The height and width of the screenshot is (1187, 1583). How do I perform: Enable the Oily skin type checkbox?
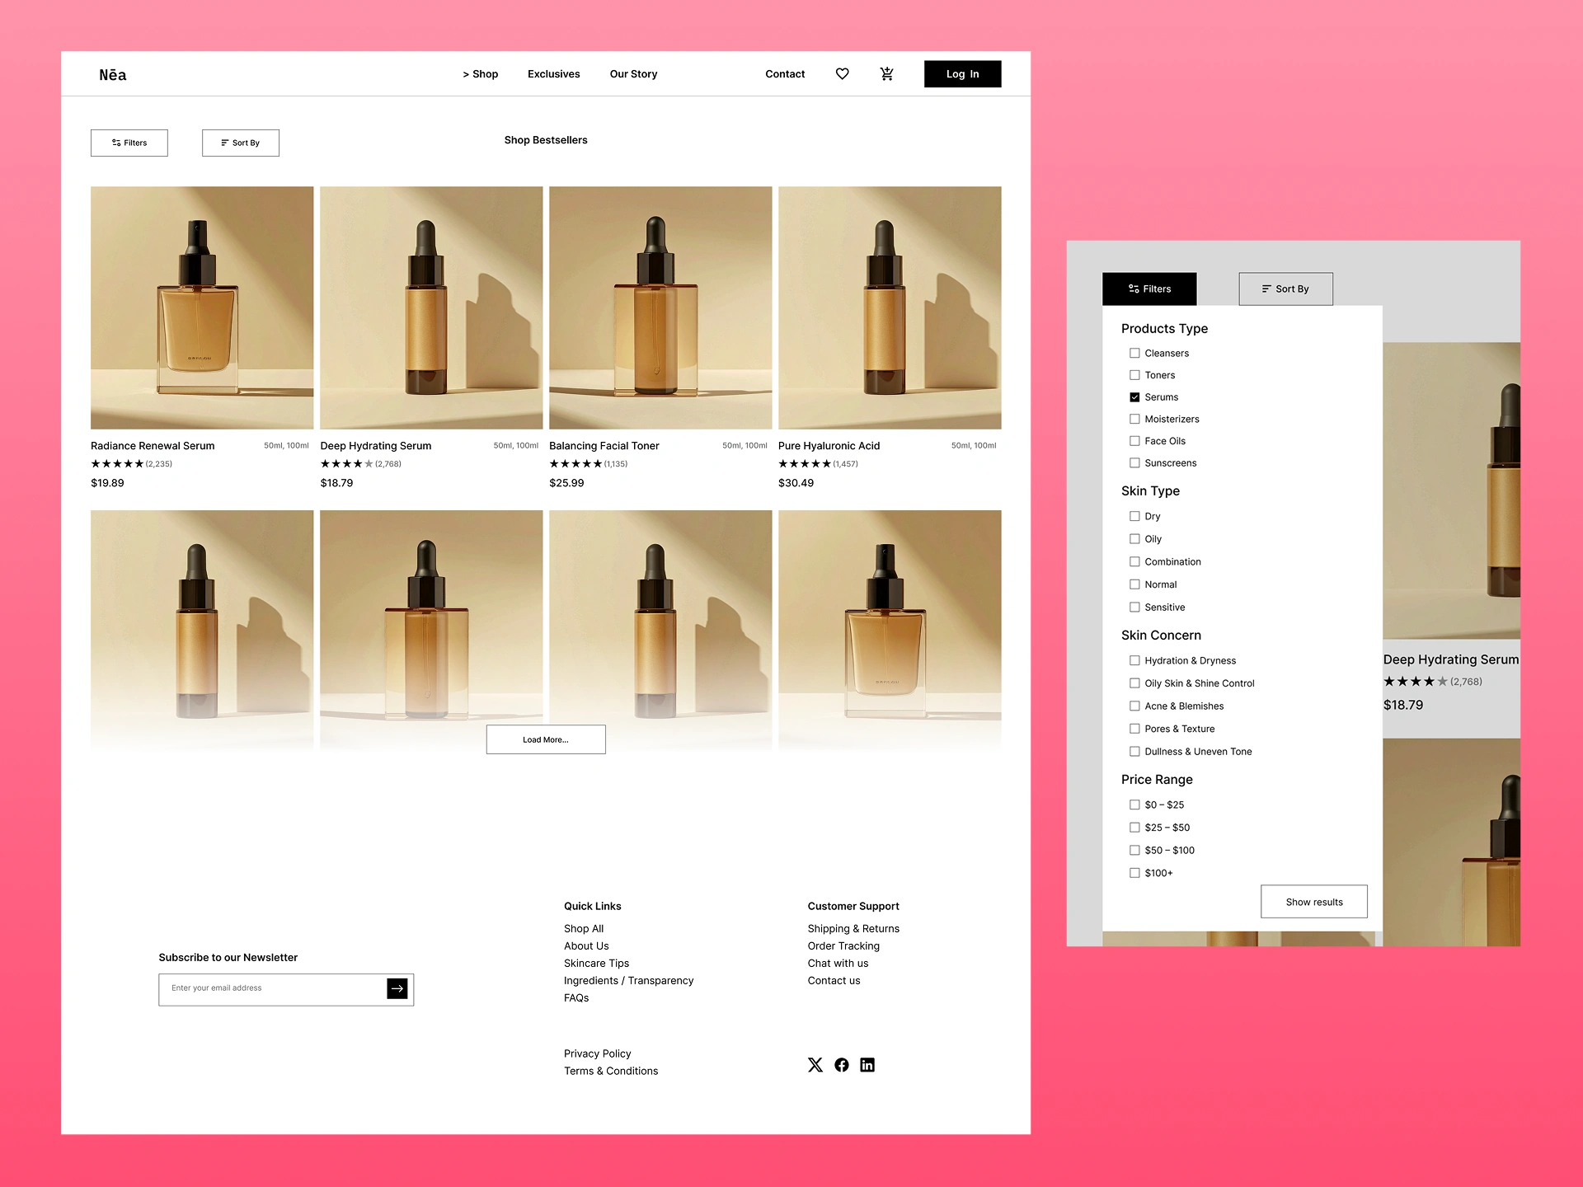pyautogui.click(x=1134, y=539)
